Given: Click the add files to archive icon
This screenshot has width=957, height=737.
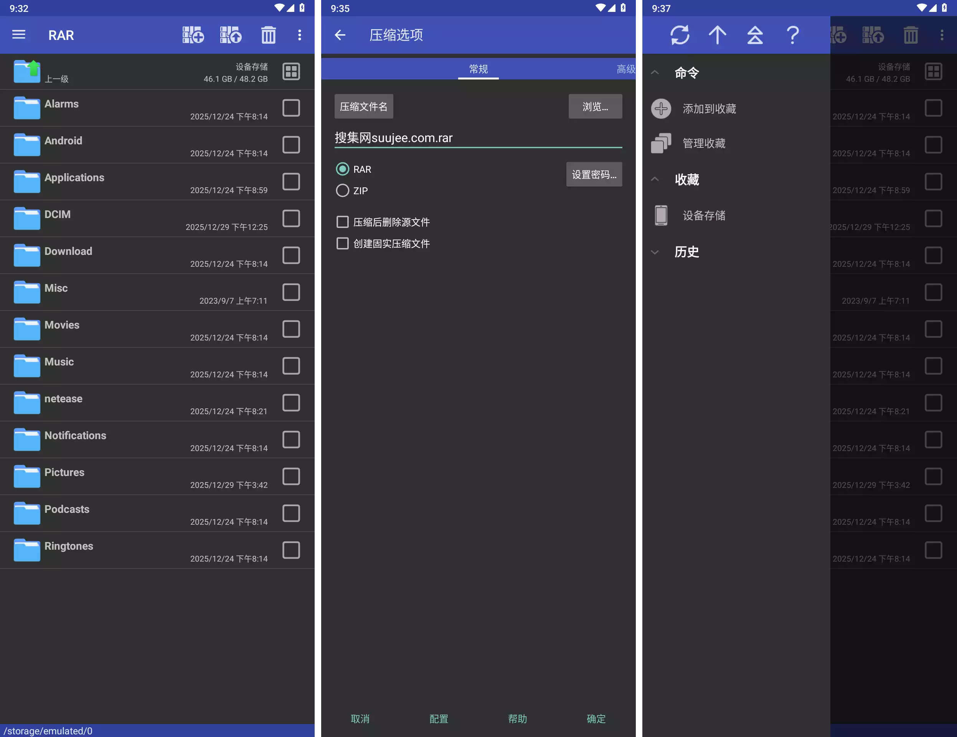Looking at the screenshot, I should click(193, 35).
